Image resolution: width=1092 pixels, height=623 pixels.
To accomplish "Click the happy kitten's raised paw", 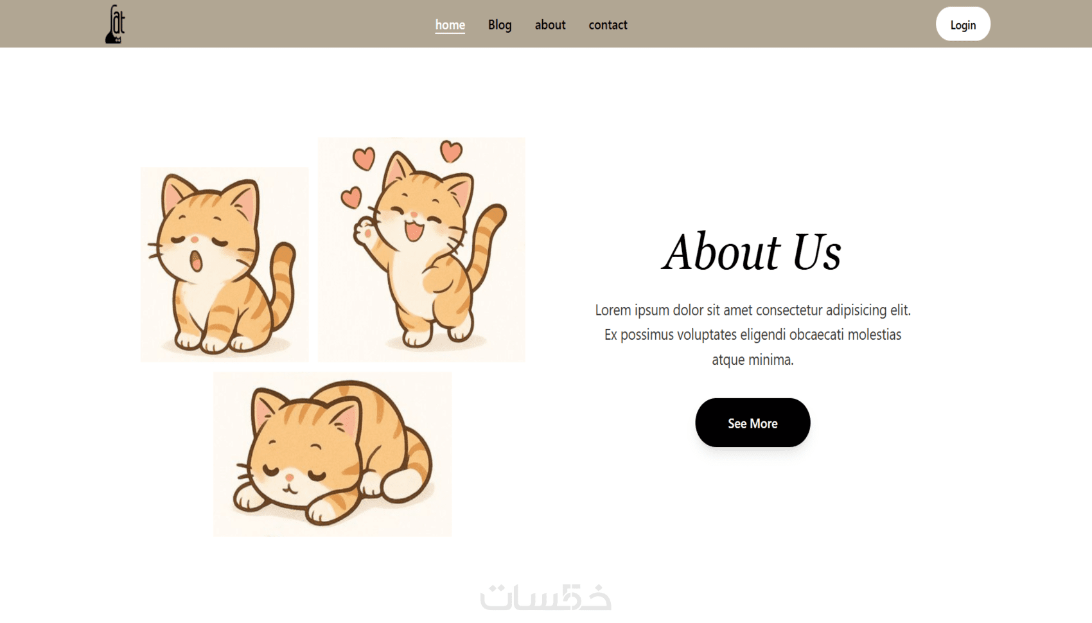I will point(364,233).
